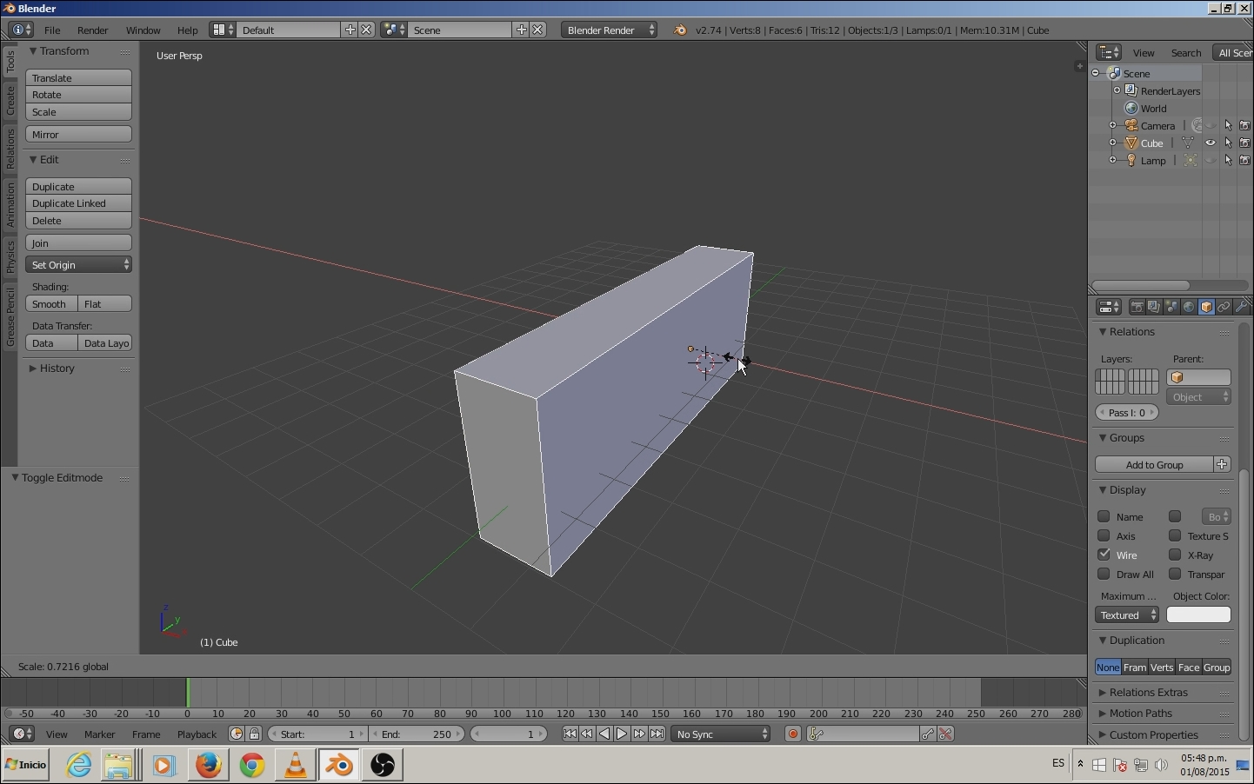Screen dimensions: 1254x784
Task: Open the Set Origin dropdown
Action: [79, 265]
